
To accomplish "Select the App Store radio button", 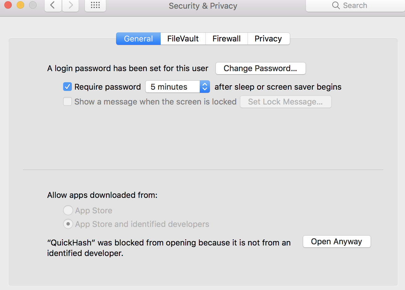I will pos(68,211).
